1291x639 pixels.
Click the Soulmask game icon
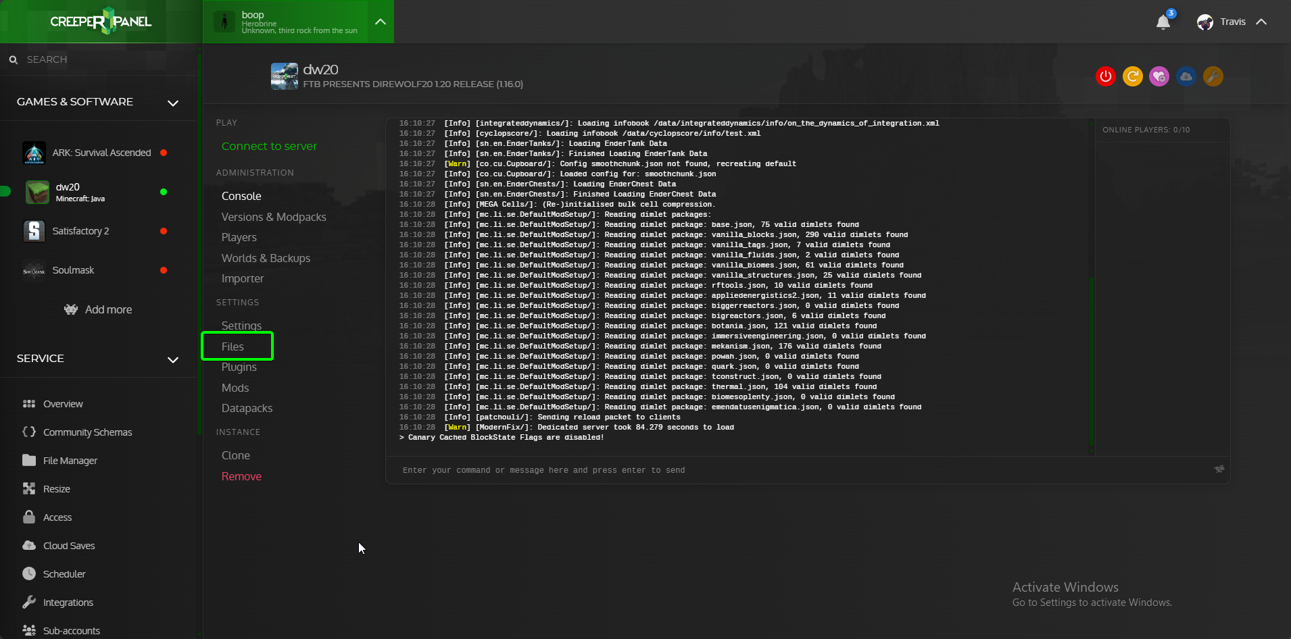(34, 270)
